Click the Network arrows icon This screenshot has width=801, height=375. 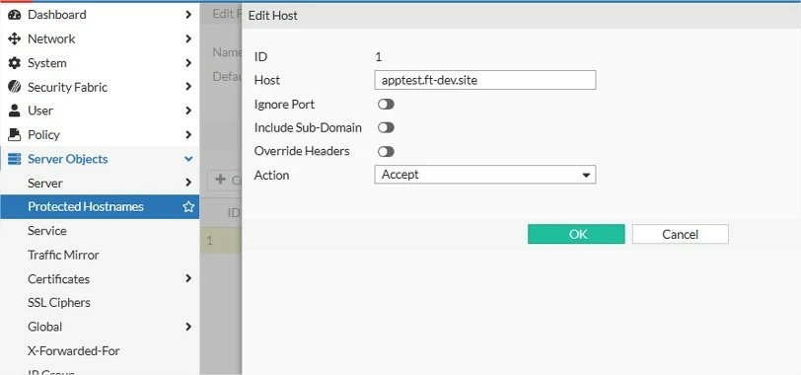(x=14, y=38)
